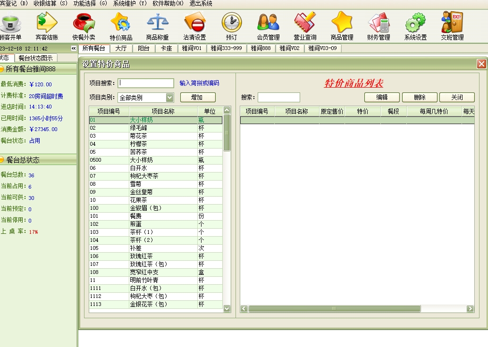Expand the 项目类别 category dropdown
This screenshot has height=347, width=488.
169,98
